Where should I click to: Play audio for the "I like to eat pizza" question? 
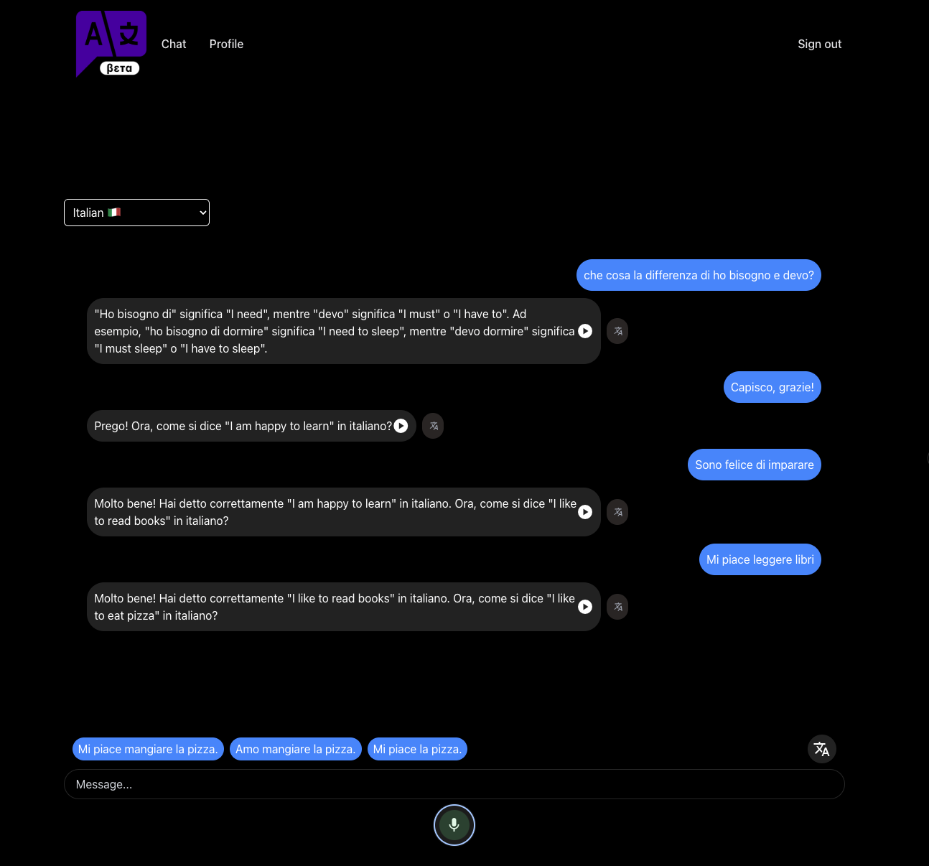click(585, 607)
